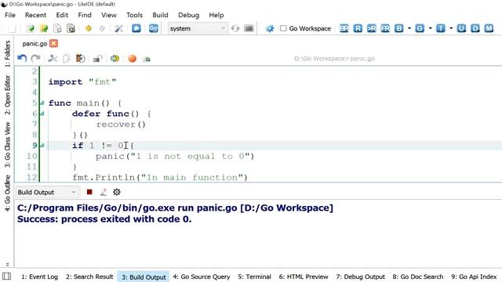Viewport: 502px width, 282px height.
Task: Open the Build Output settings gear
Action: pyautogui.click(x=117, y=192)
